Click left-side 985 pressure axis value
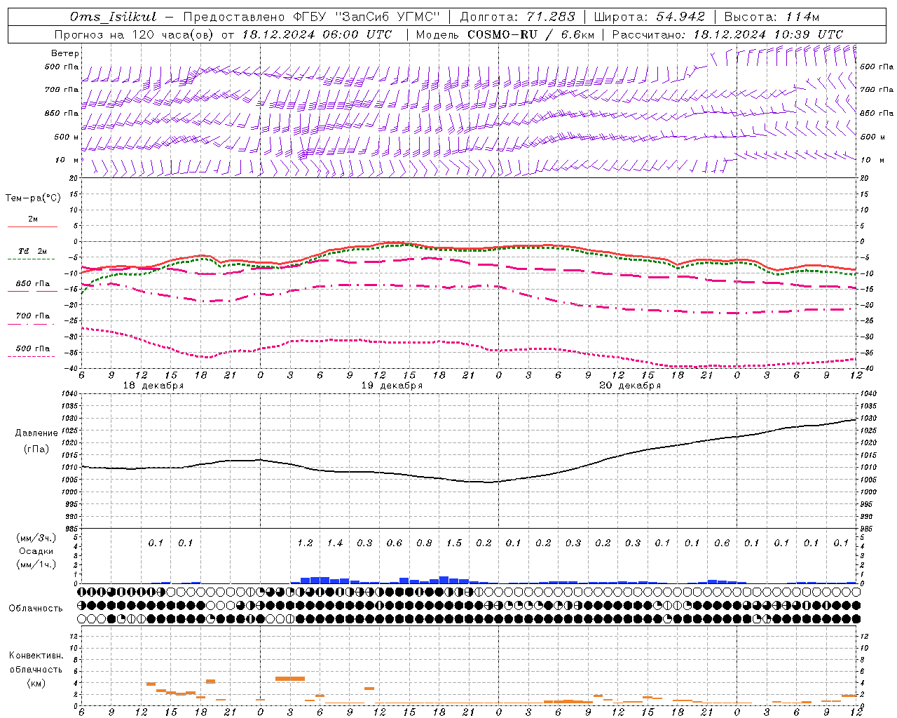Screen dimensions: 897x718 pos(73,529)
